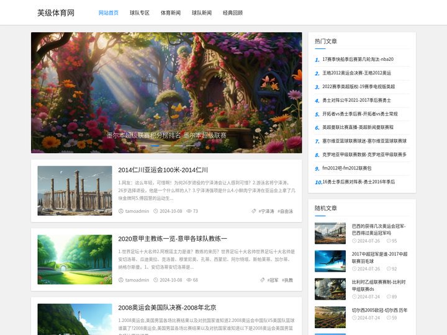
Task: Click the 美级体育网 site logo
Action: pyautogui.click(x=56, y=13)
